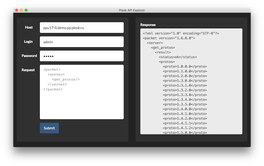Click the opening <packet> line in Request
264x166 pixels.
click(x=52, y=69)
